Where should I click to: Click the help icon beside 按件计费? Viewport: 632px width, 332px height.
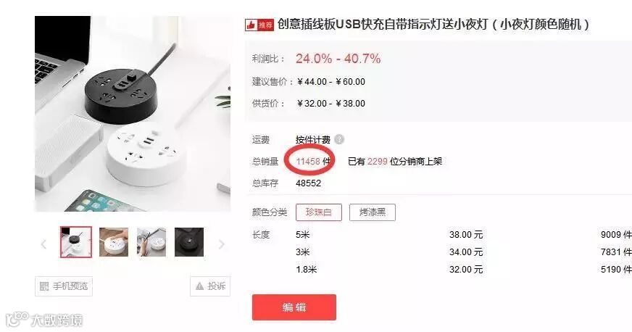(339, 139)
